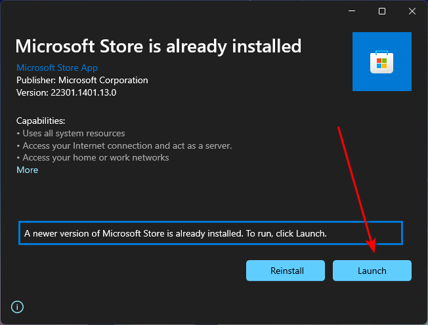The height and width of the screenshot is (325, 428).
Task: Open the Microsoft Store App link
Action: coord(57,67)
